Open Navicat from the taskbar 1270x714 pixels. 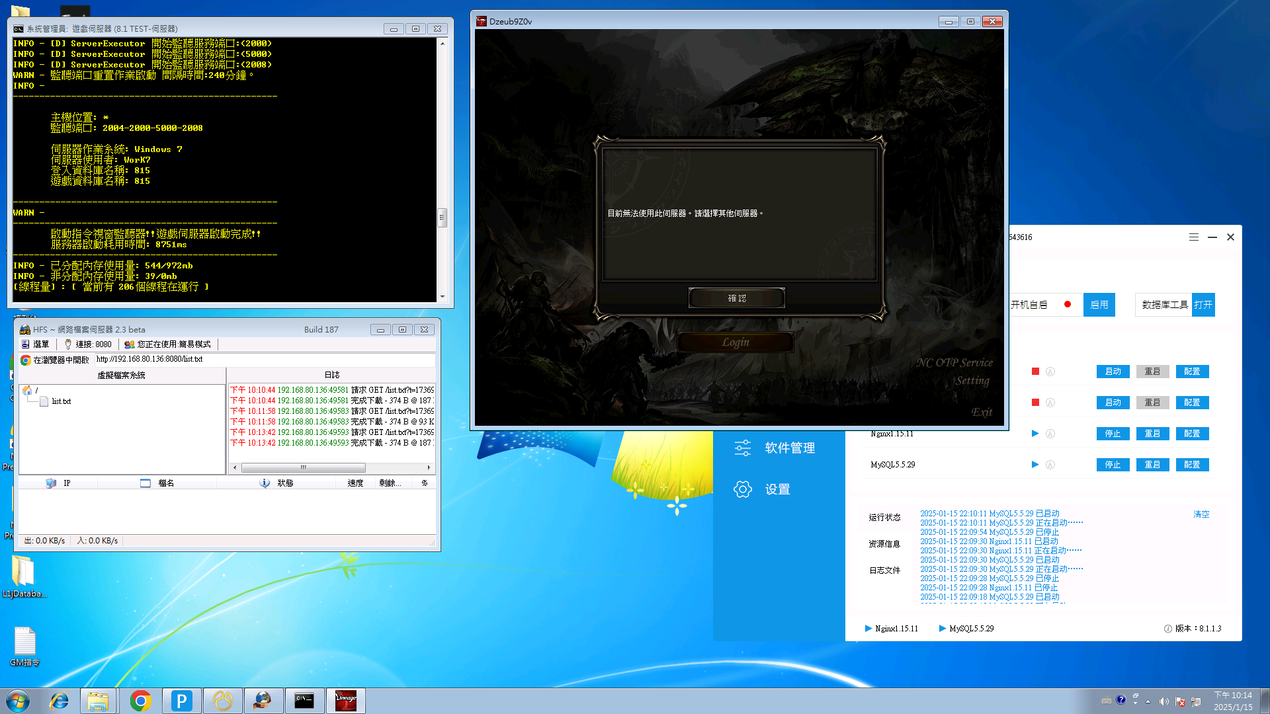tap(222, 701)
